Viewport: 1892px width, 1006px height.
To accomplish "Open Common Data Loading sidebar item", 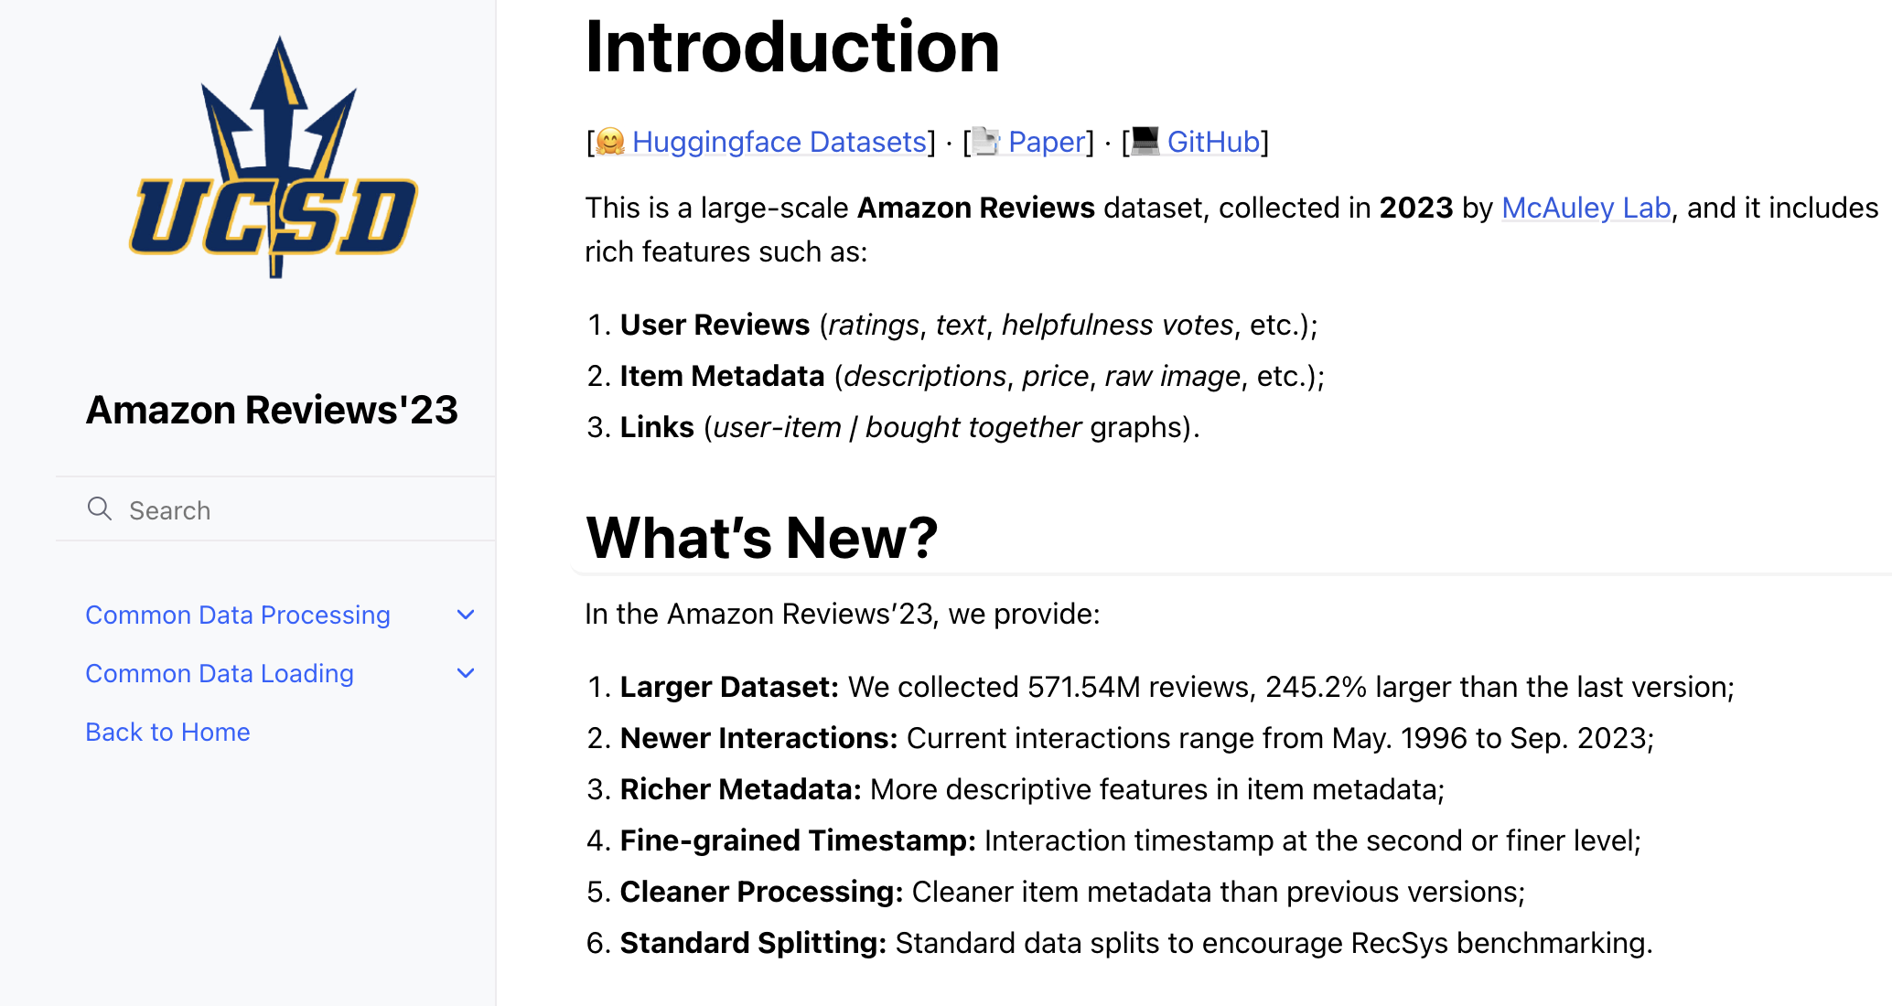I will pos(220,673).
